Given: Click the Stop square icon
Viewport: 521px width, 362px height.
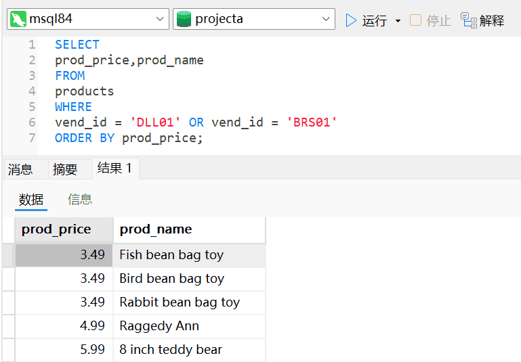Looking at the screenshot, I should tap(415, 20).
